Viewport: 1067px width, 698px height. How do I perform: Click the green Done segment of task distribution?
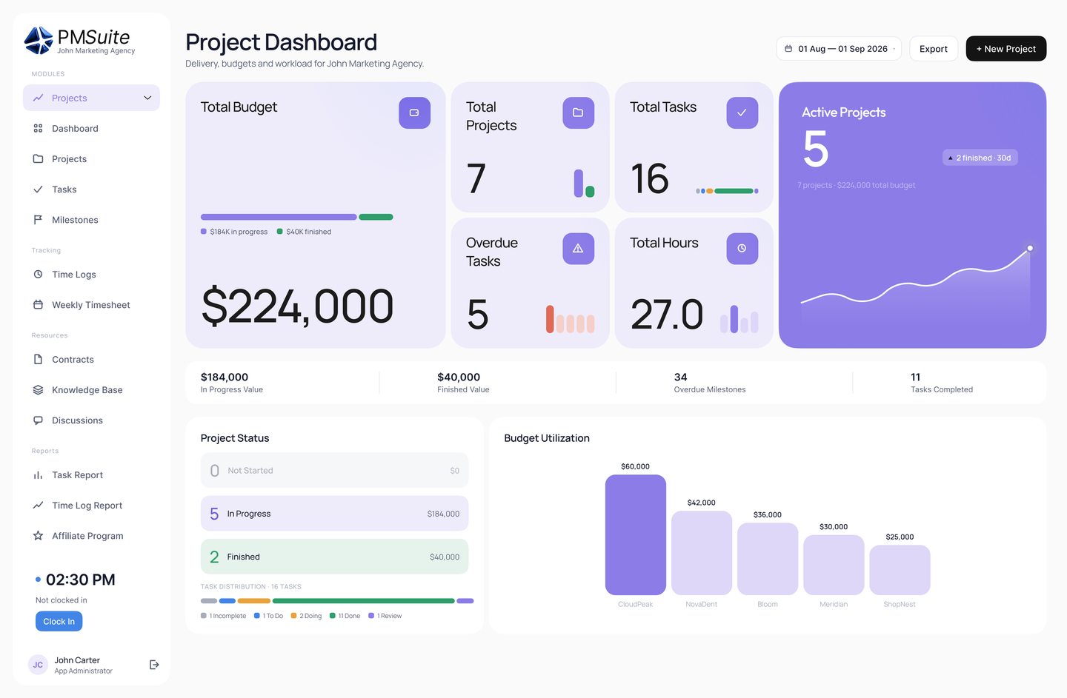(363, 601)
